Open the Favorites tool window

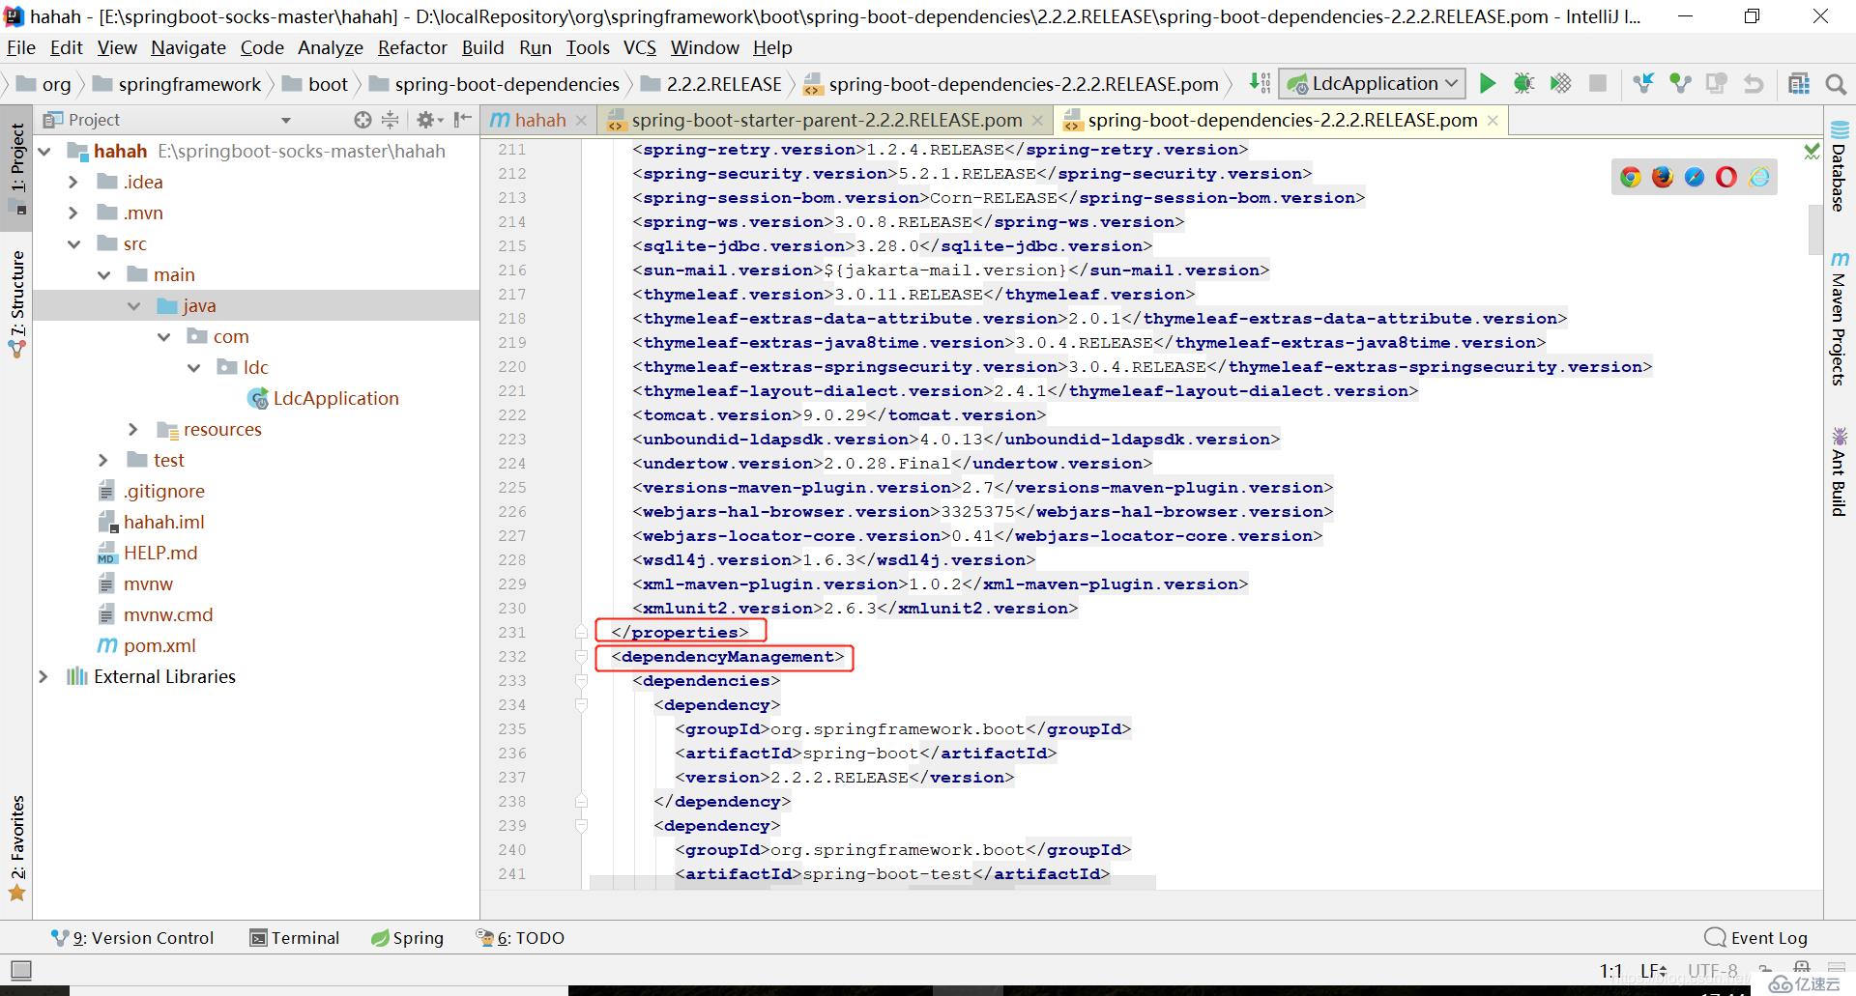tap(16, 848)
